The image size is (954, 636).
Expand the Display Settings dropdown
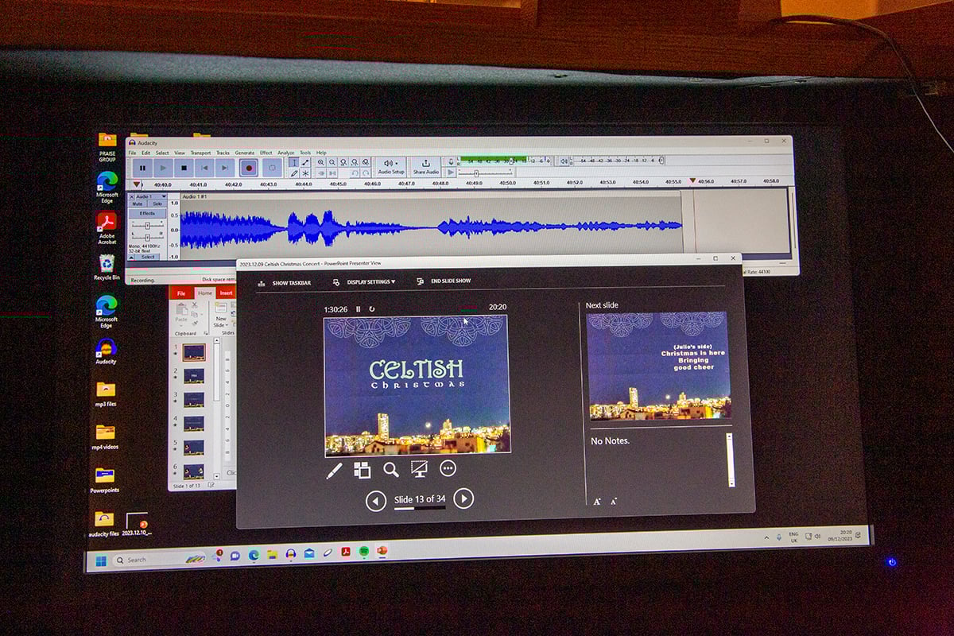coord(370,282)
